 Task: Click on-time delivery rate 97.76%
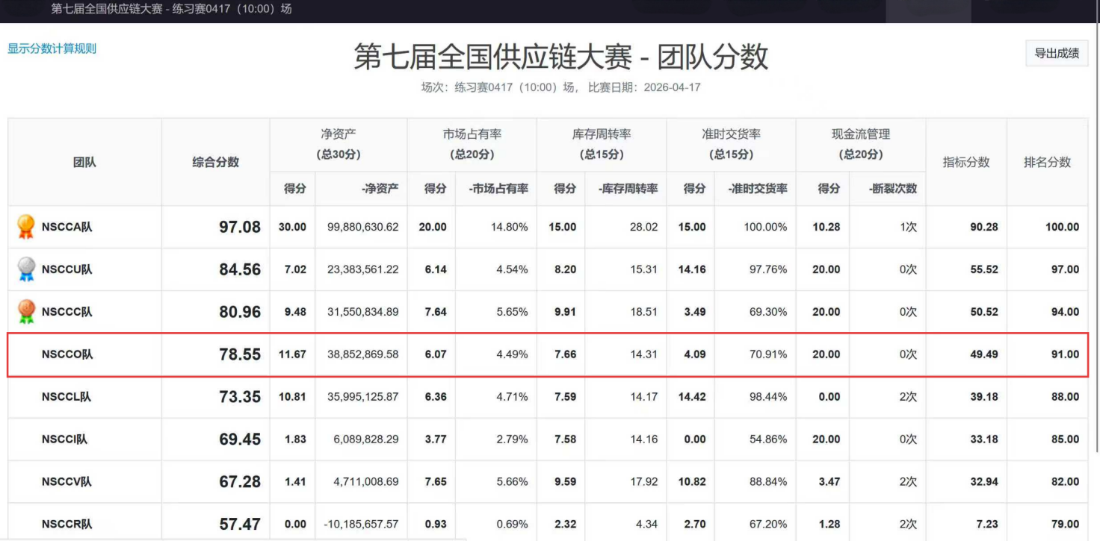click(768, 269)
